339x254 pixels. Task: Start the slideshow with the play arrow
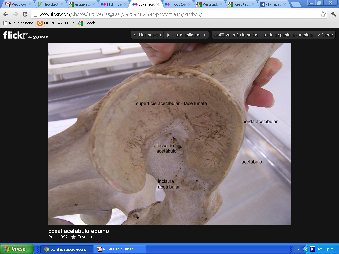[x=169, y=35]
